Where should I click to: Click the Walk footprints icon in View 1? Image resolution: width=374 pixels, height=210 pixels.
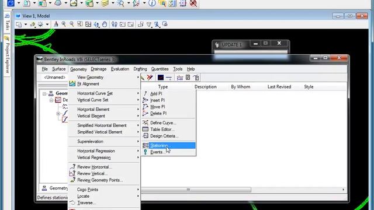point(115,24)
